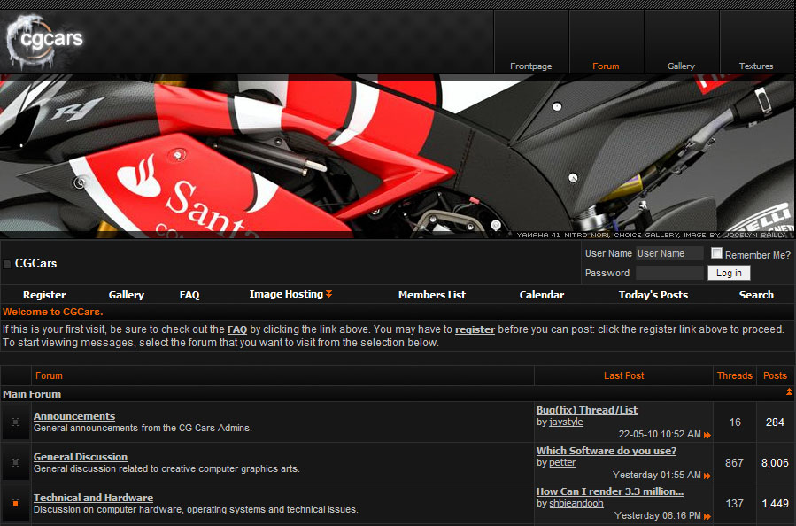Open the Search menu
796x526 pixels.
coord(756,295)
